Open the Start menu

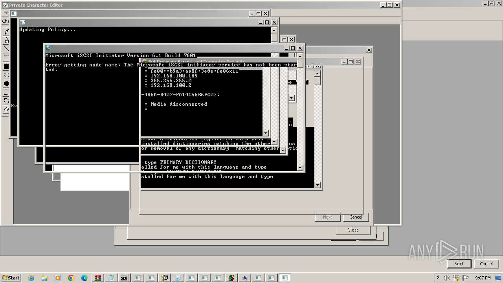[11, 278]
